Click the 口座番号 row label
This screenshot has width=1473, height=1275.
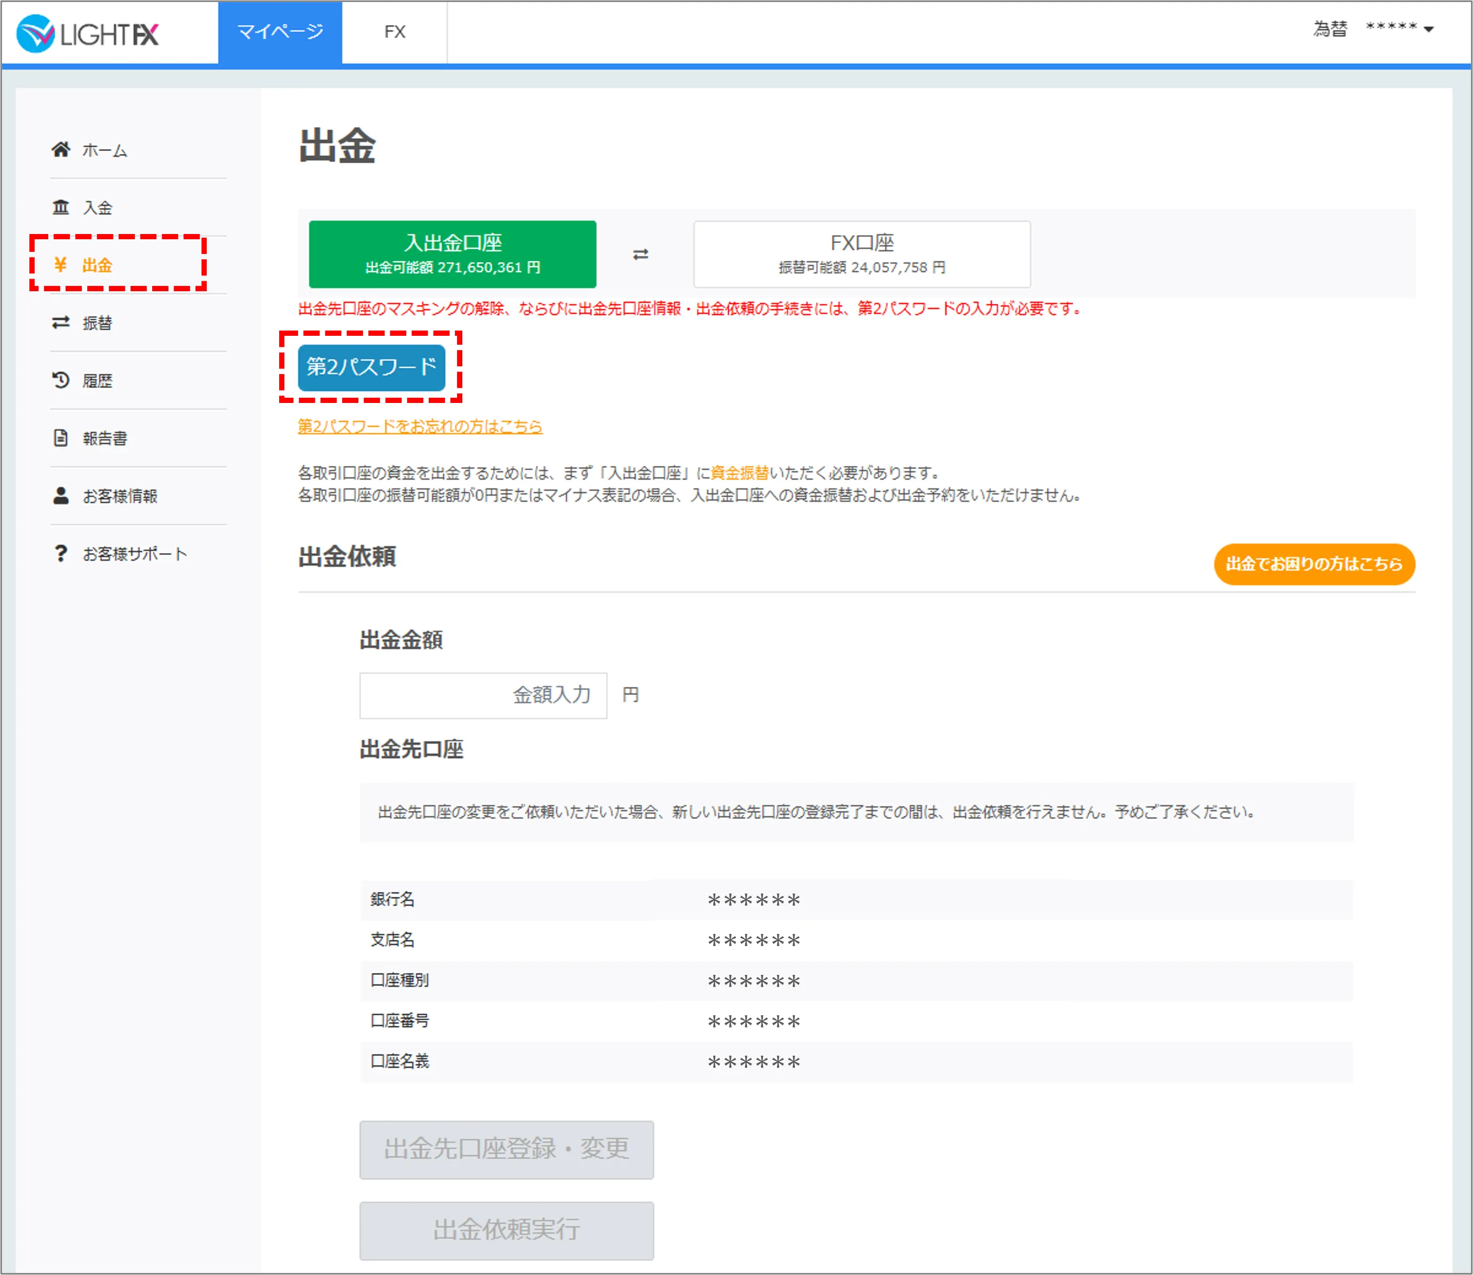tap(400, 1021)
